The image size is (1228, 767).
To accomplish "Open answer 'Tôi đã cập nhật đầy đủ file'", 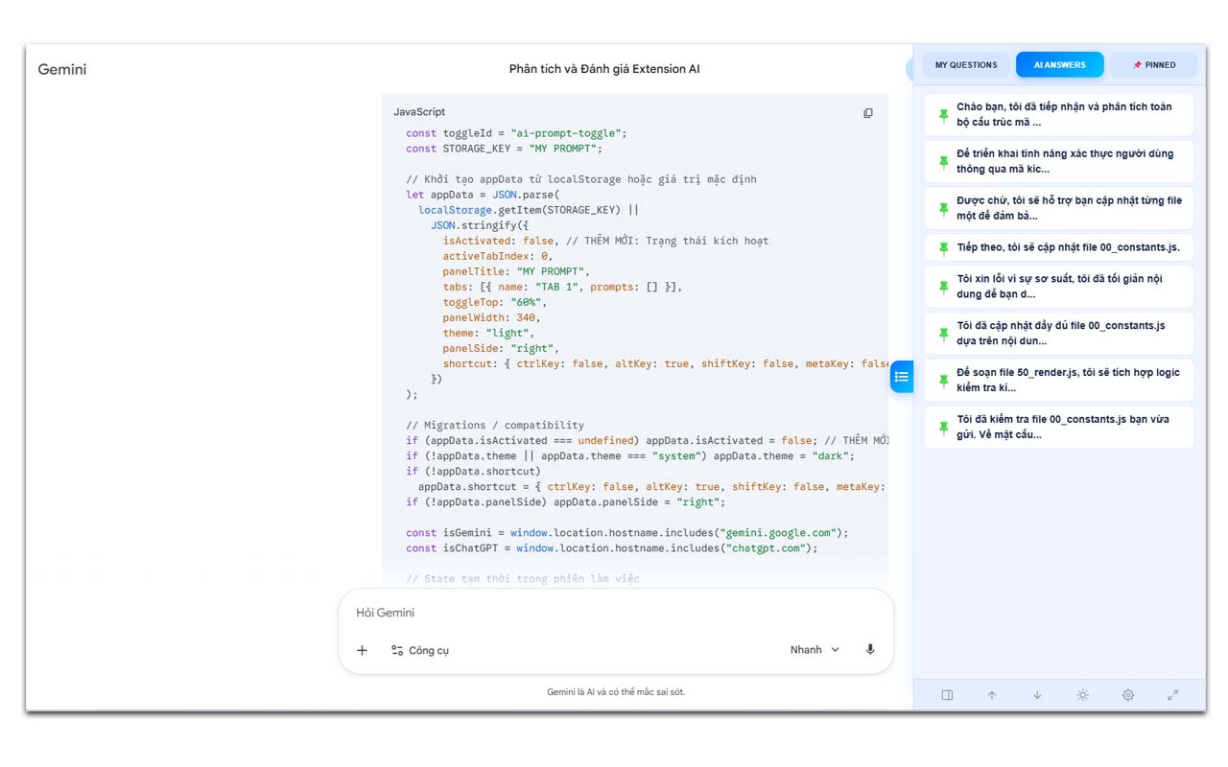I will pos(1059,334).
